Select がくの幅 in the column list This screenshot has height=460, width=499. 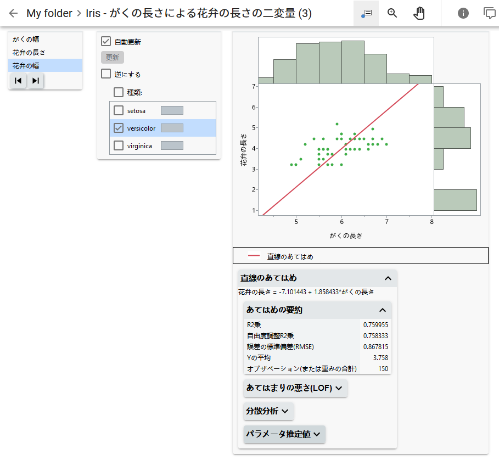coord(26,40)
